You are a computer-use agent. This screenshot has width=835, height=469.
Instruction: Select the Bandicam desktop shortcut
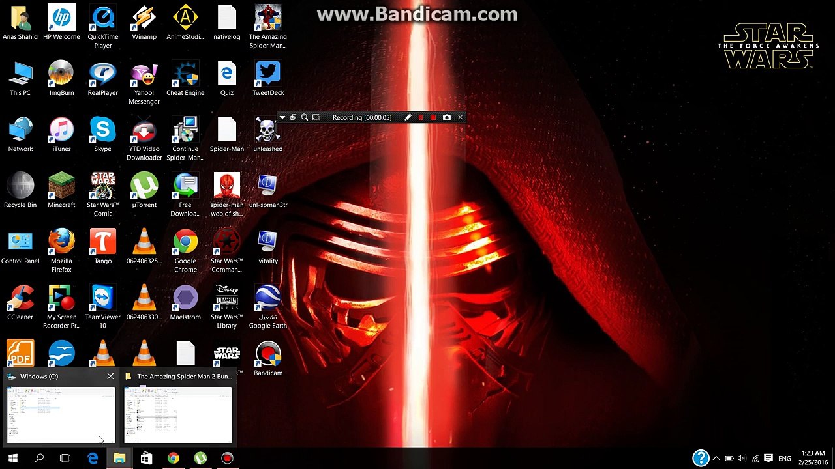[268, 359]
